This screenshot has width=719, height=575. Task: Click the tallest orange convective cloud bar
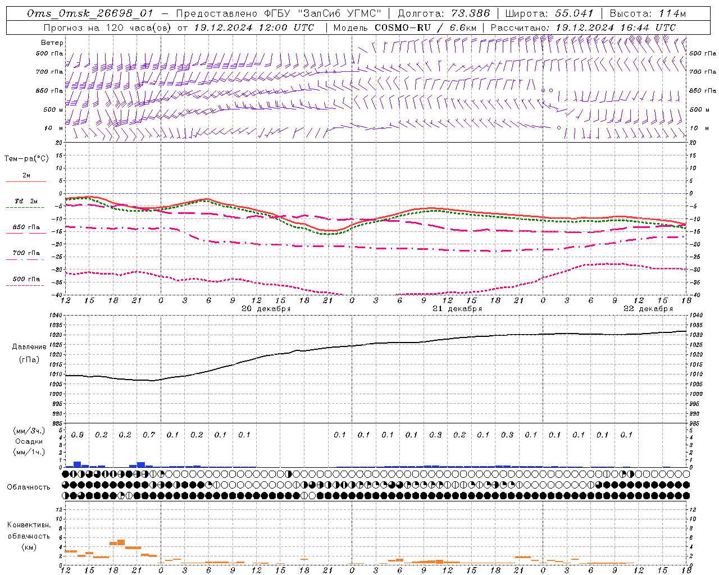(121, 542)
